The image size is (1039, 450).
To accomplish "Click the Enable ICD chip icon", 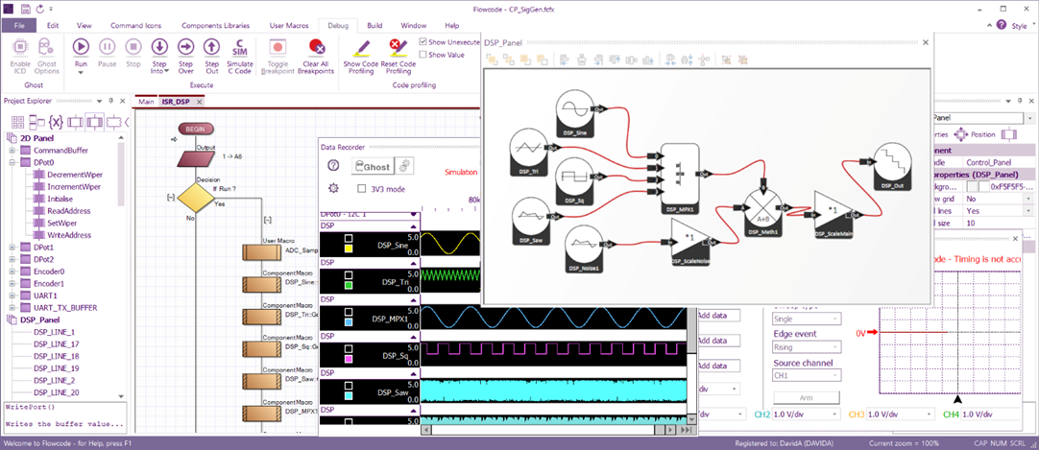I will 20,46.
